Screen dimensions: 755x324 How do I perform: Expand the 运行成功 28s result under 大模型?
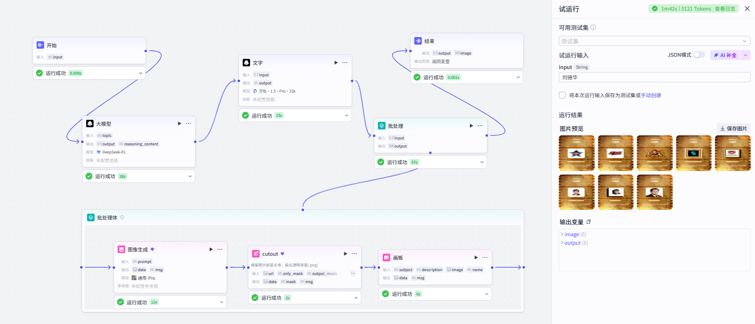(x=139, y=176)
